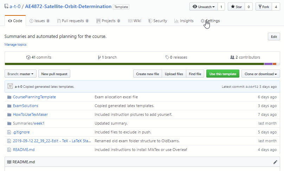The width and height of the screenshot is (284, 171).
Task: Click the Issues circle icon
Action: click(x=31, y=21)
